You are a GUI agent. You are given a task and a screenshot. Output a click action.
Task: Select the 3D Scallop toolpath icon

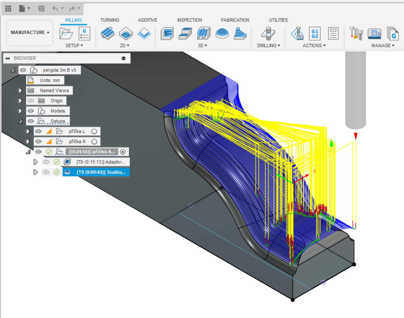pos(222,34)
